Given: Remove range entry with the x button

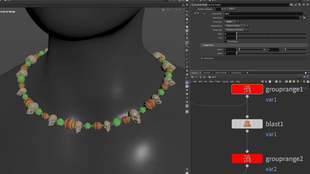Looking at the screenshot, I should point(195,14).
